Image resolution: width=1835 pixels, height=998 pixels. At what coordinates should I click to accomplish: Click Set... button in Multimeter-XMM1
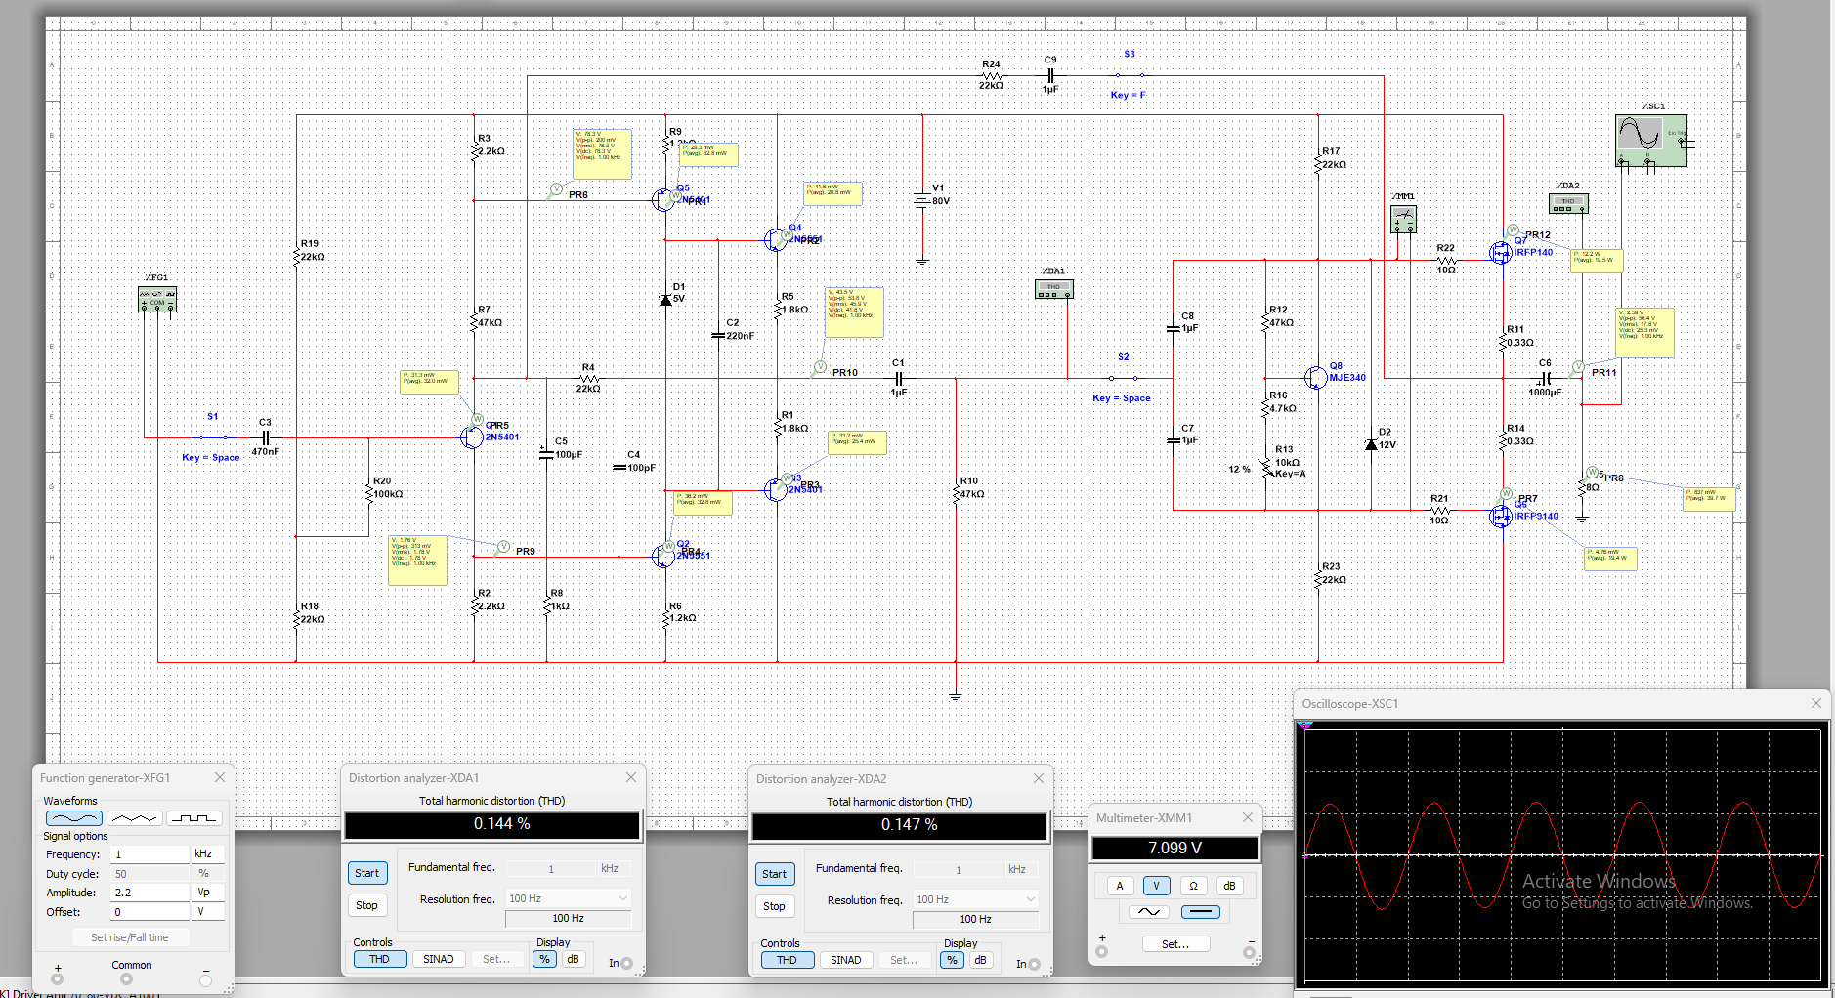click(1175, 944)
